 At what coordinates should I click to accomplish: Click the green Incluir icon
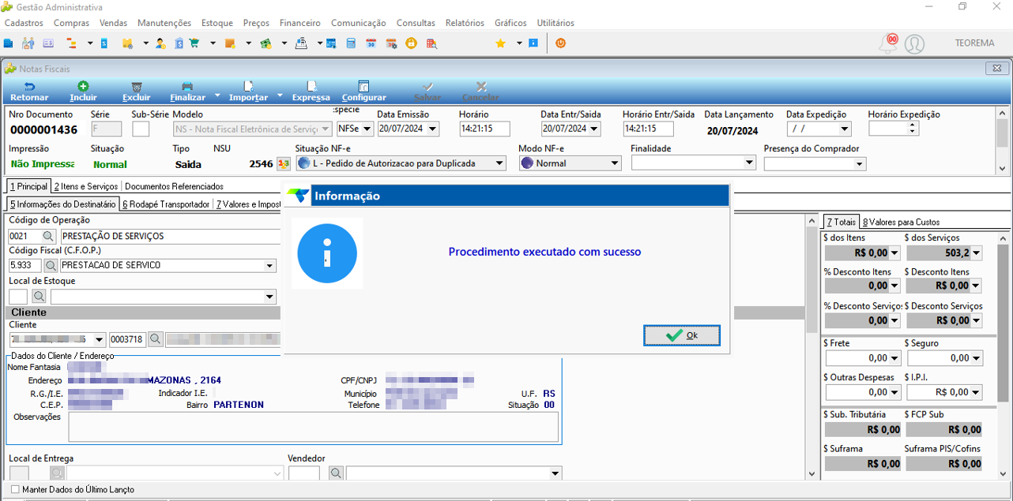pyautogui.click(x=83, y=87)
